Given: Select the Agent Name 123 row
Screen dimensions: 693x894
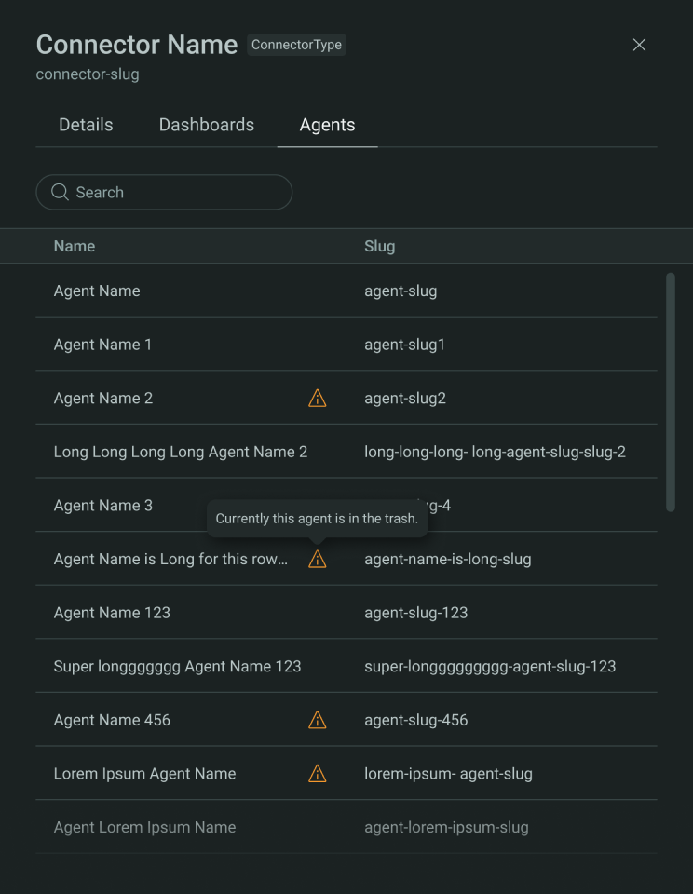Looking at the screenshot, I should click(x=346, y=613).
